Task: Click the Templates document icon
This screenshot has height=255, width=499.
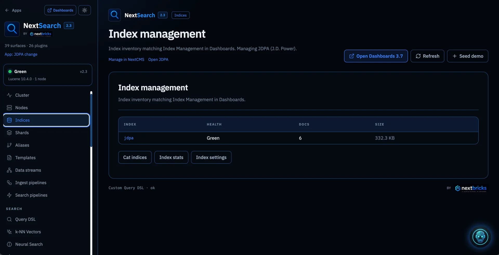Action: 9,158
